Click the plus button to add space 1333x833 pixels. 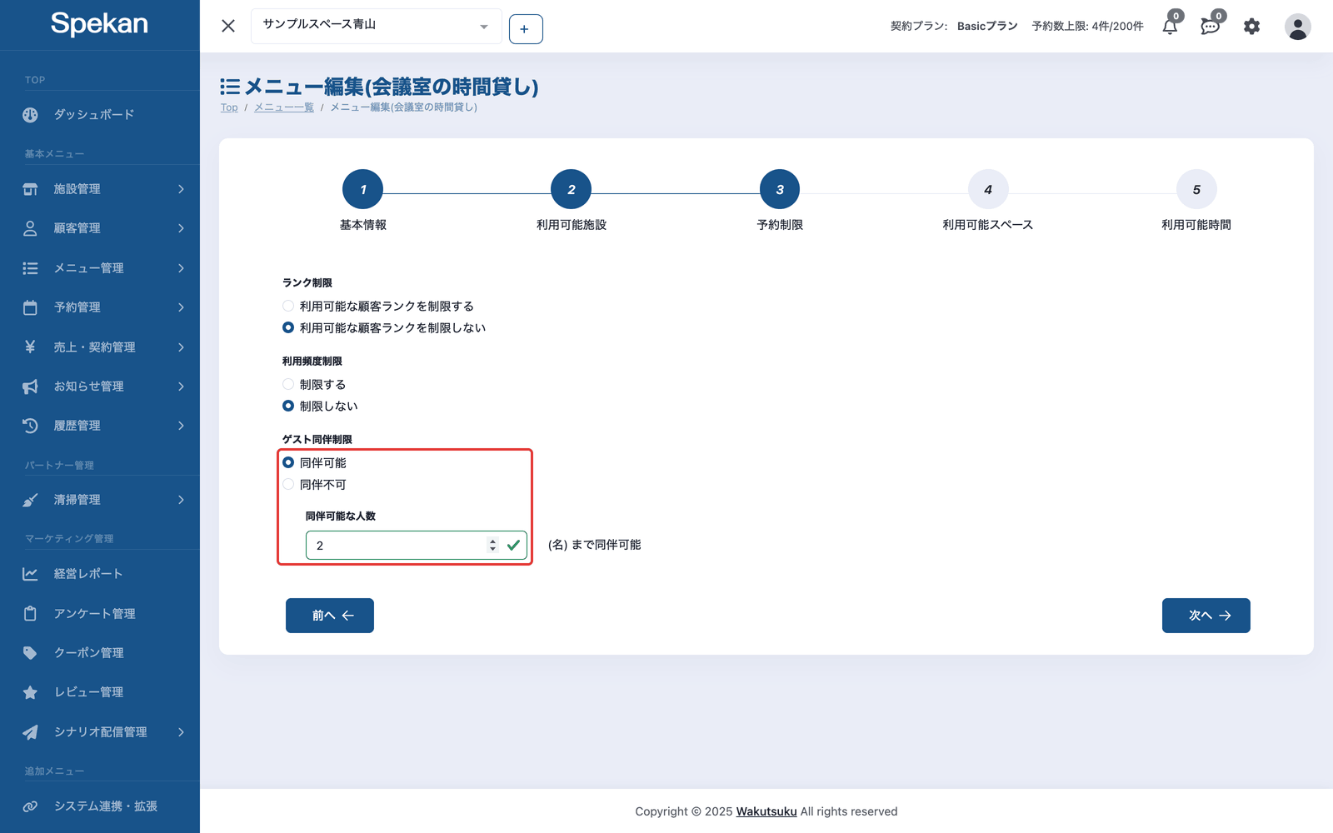(526, 29)
